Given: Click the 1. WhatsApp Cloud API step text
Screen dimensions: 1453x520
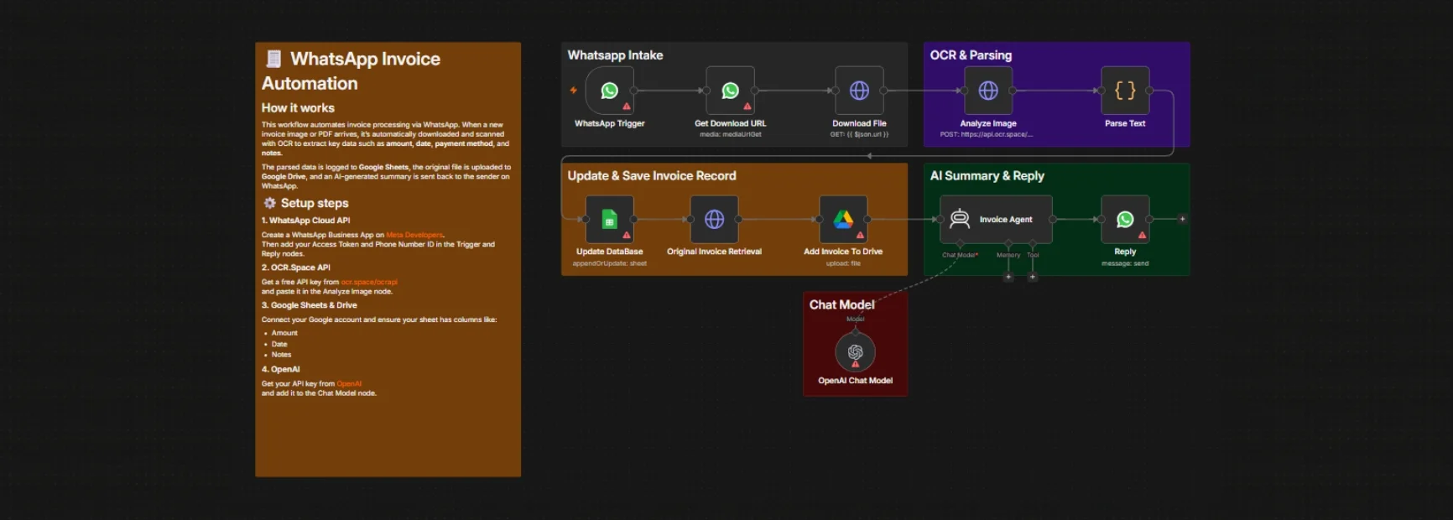Looking at the screenshot, I should point(305,221).
